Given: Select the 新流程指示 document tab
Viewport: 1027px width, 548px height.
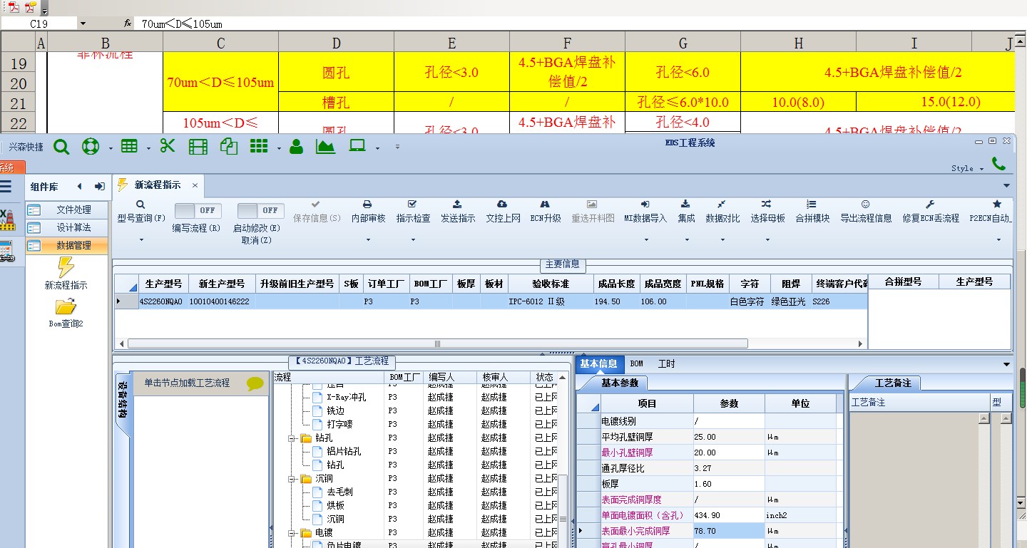Looking at the screenshot, I should 158,185.
